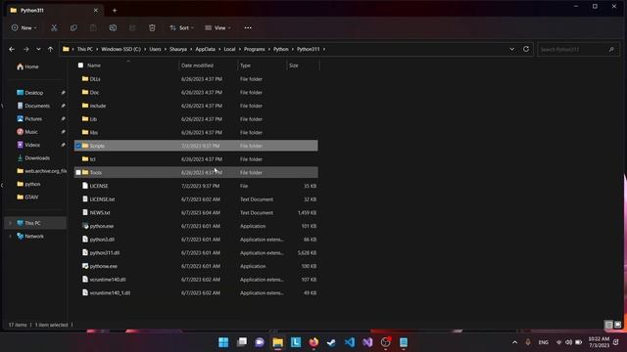Show hidden system tray icons
Image resolution: width=627 pixels, height=352 pixels.
[514, 342]
